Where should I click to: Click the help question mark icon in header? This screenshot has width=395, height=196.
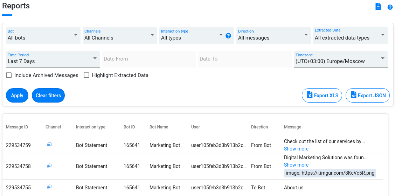390,7
